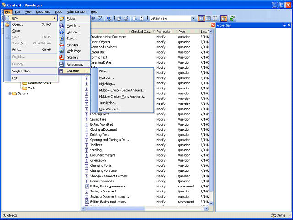Click the icon beside Scrolling list row

click(87, 150)
